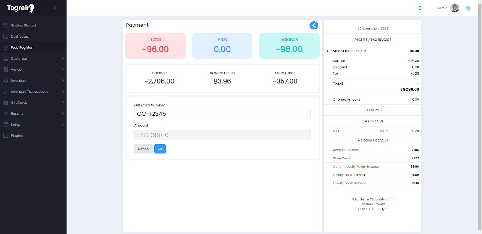
Task: Click Cashier : robert text
Action: (373, 204)
